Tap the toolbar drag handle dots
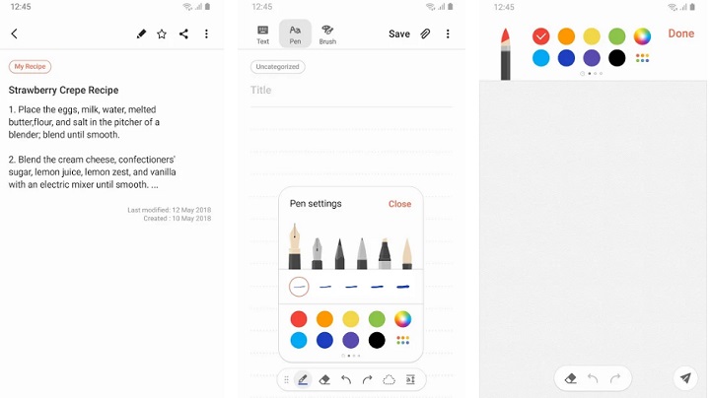Image resolution: width=710 pixels, height=398 pixels. (287, 380)
